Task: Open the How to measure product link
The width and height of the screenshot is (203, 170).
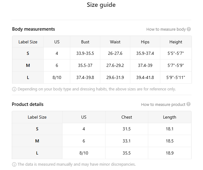Action: [x=163, y=105]
